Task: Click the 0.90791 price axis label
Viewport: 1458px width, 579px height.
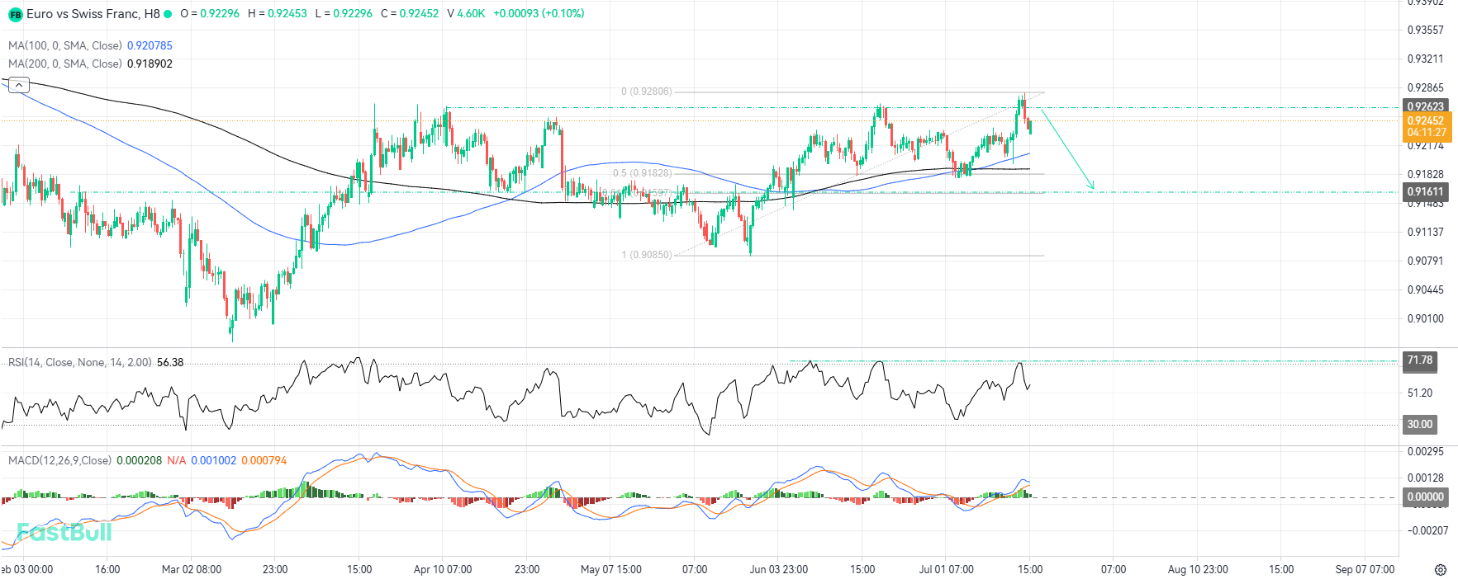Action: pyautogui.click(x=1426, y=261)
